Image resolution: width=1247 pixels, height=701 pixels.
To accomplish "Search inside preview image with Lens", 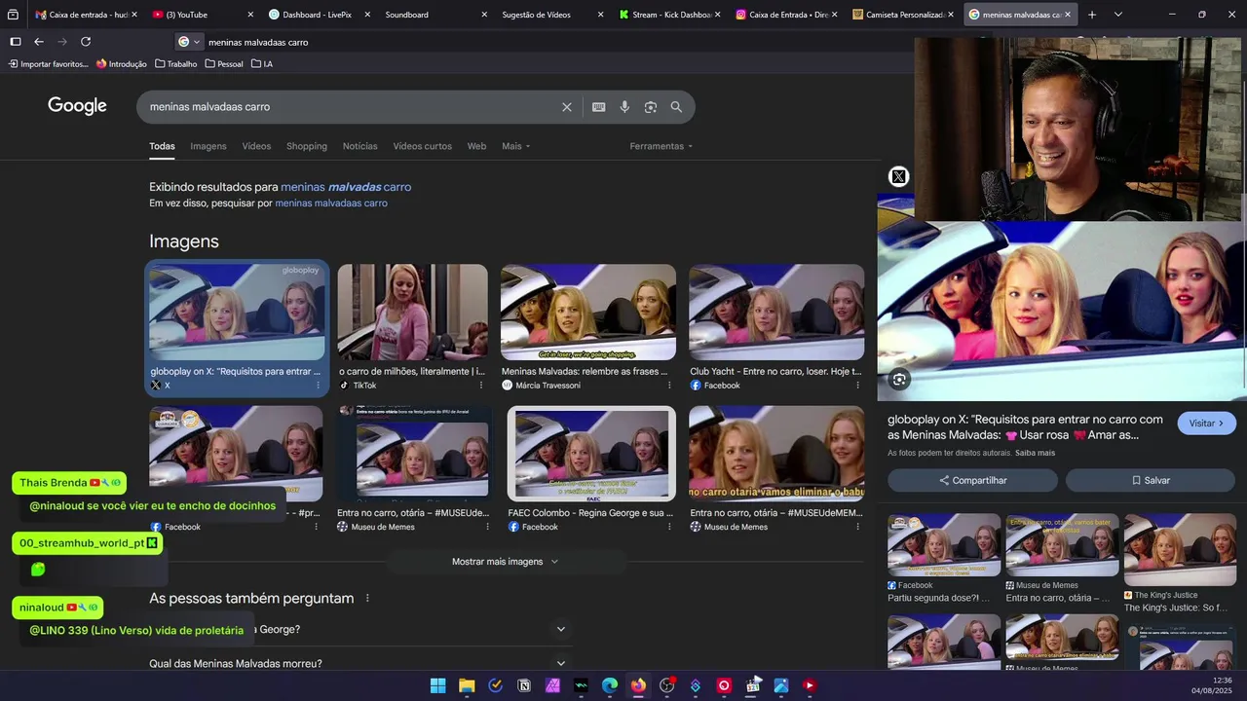I will 899,380.
